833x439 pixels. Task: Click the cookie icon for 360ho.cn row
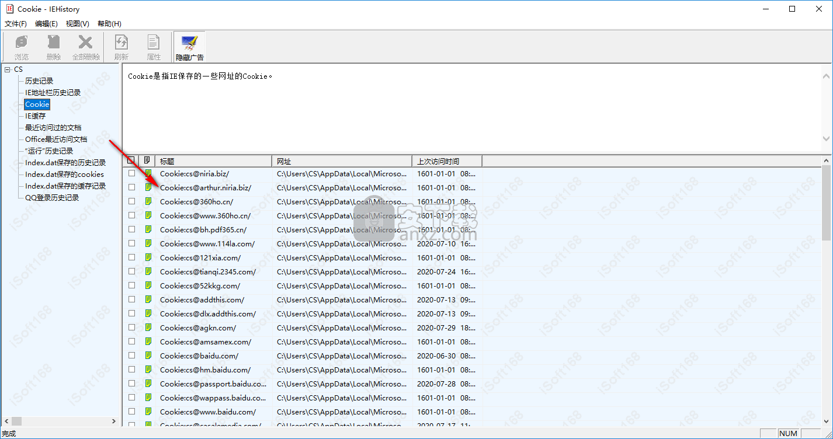coord(148,201)
